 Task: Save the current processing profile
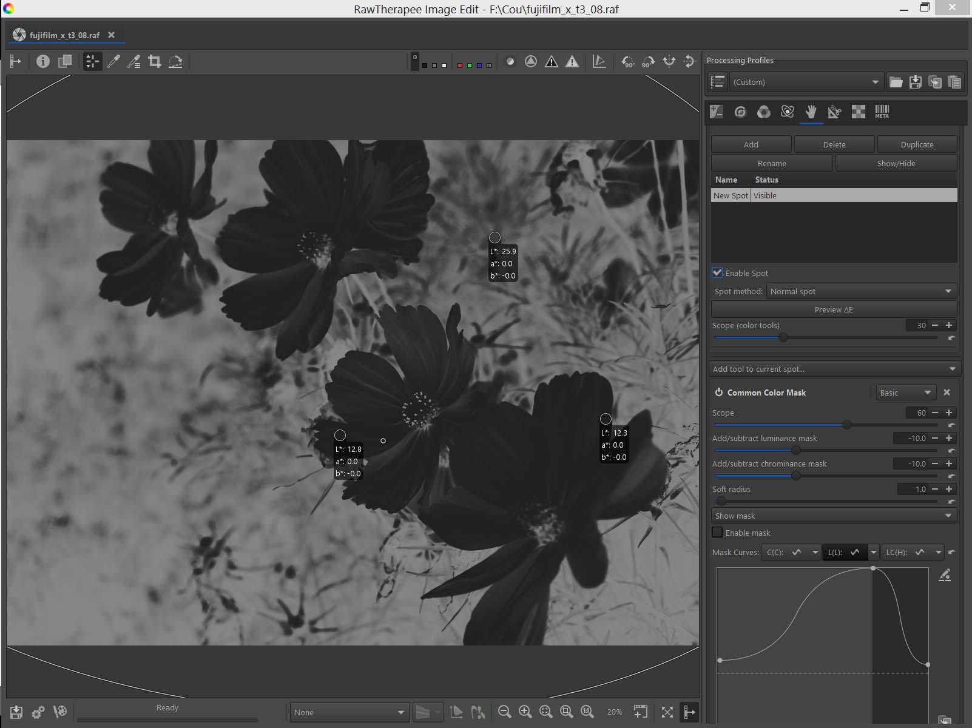coord(916,83)
